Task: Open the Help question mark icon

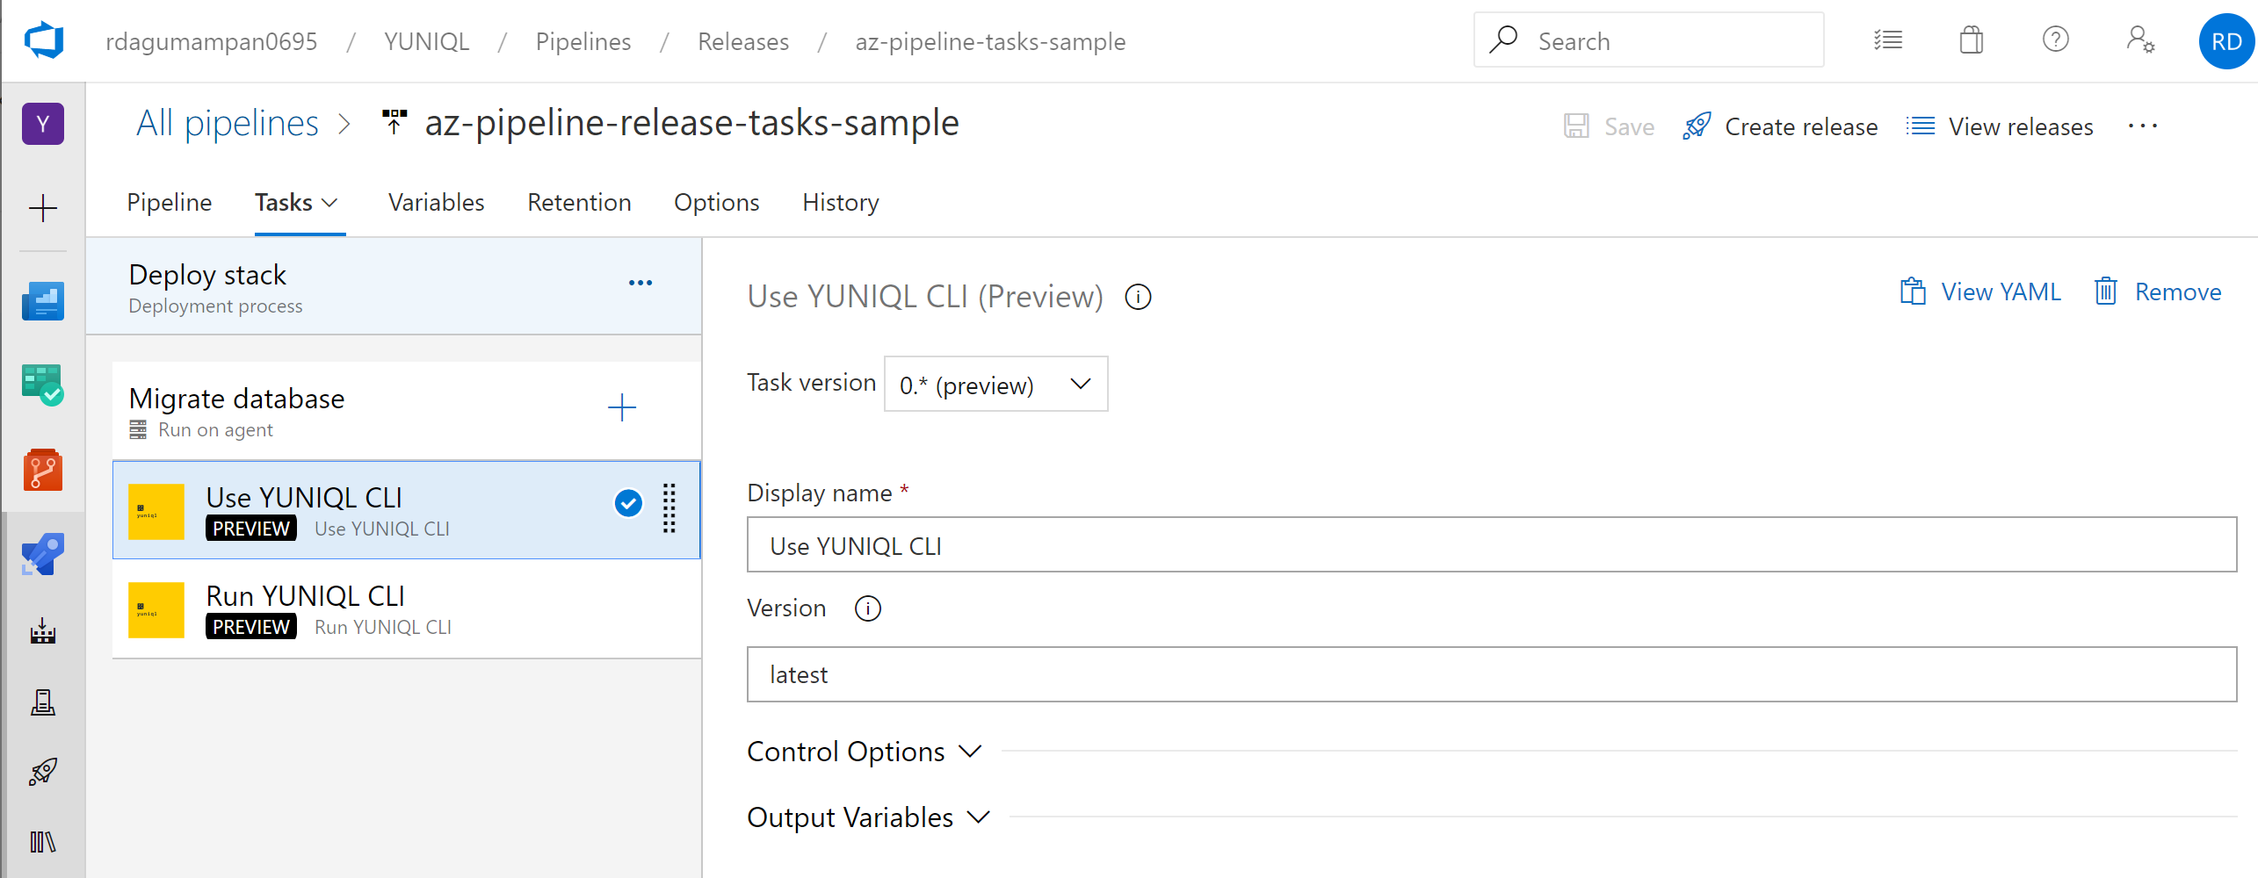Action: coord(2056,40)
